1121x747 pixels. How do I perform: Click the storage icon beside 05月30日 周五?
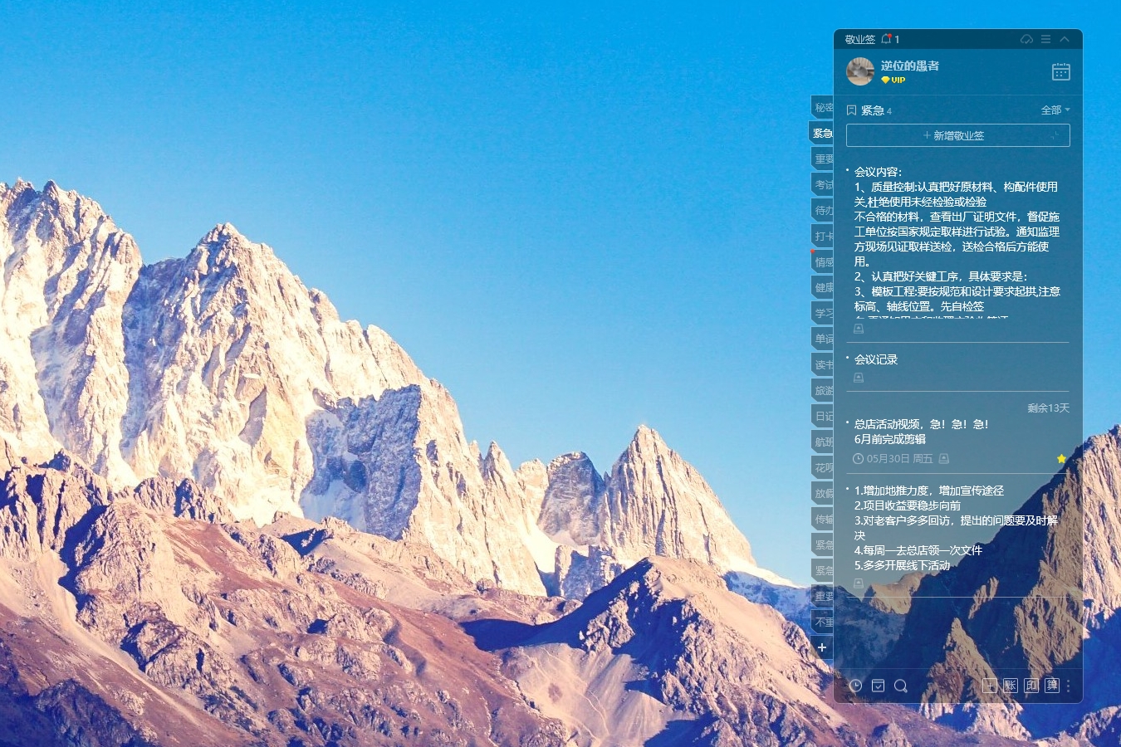pos(944,458)
